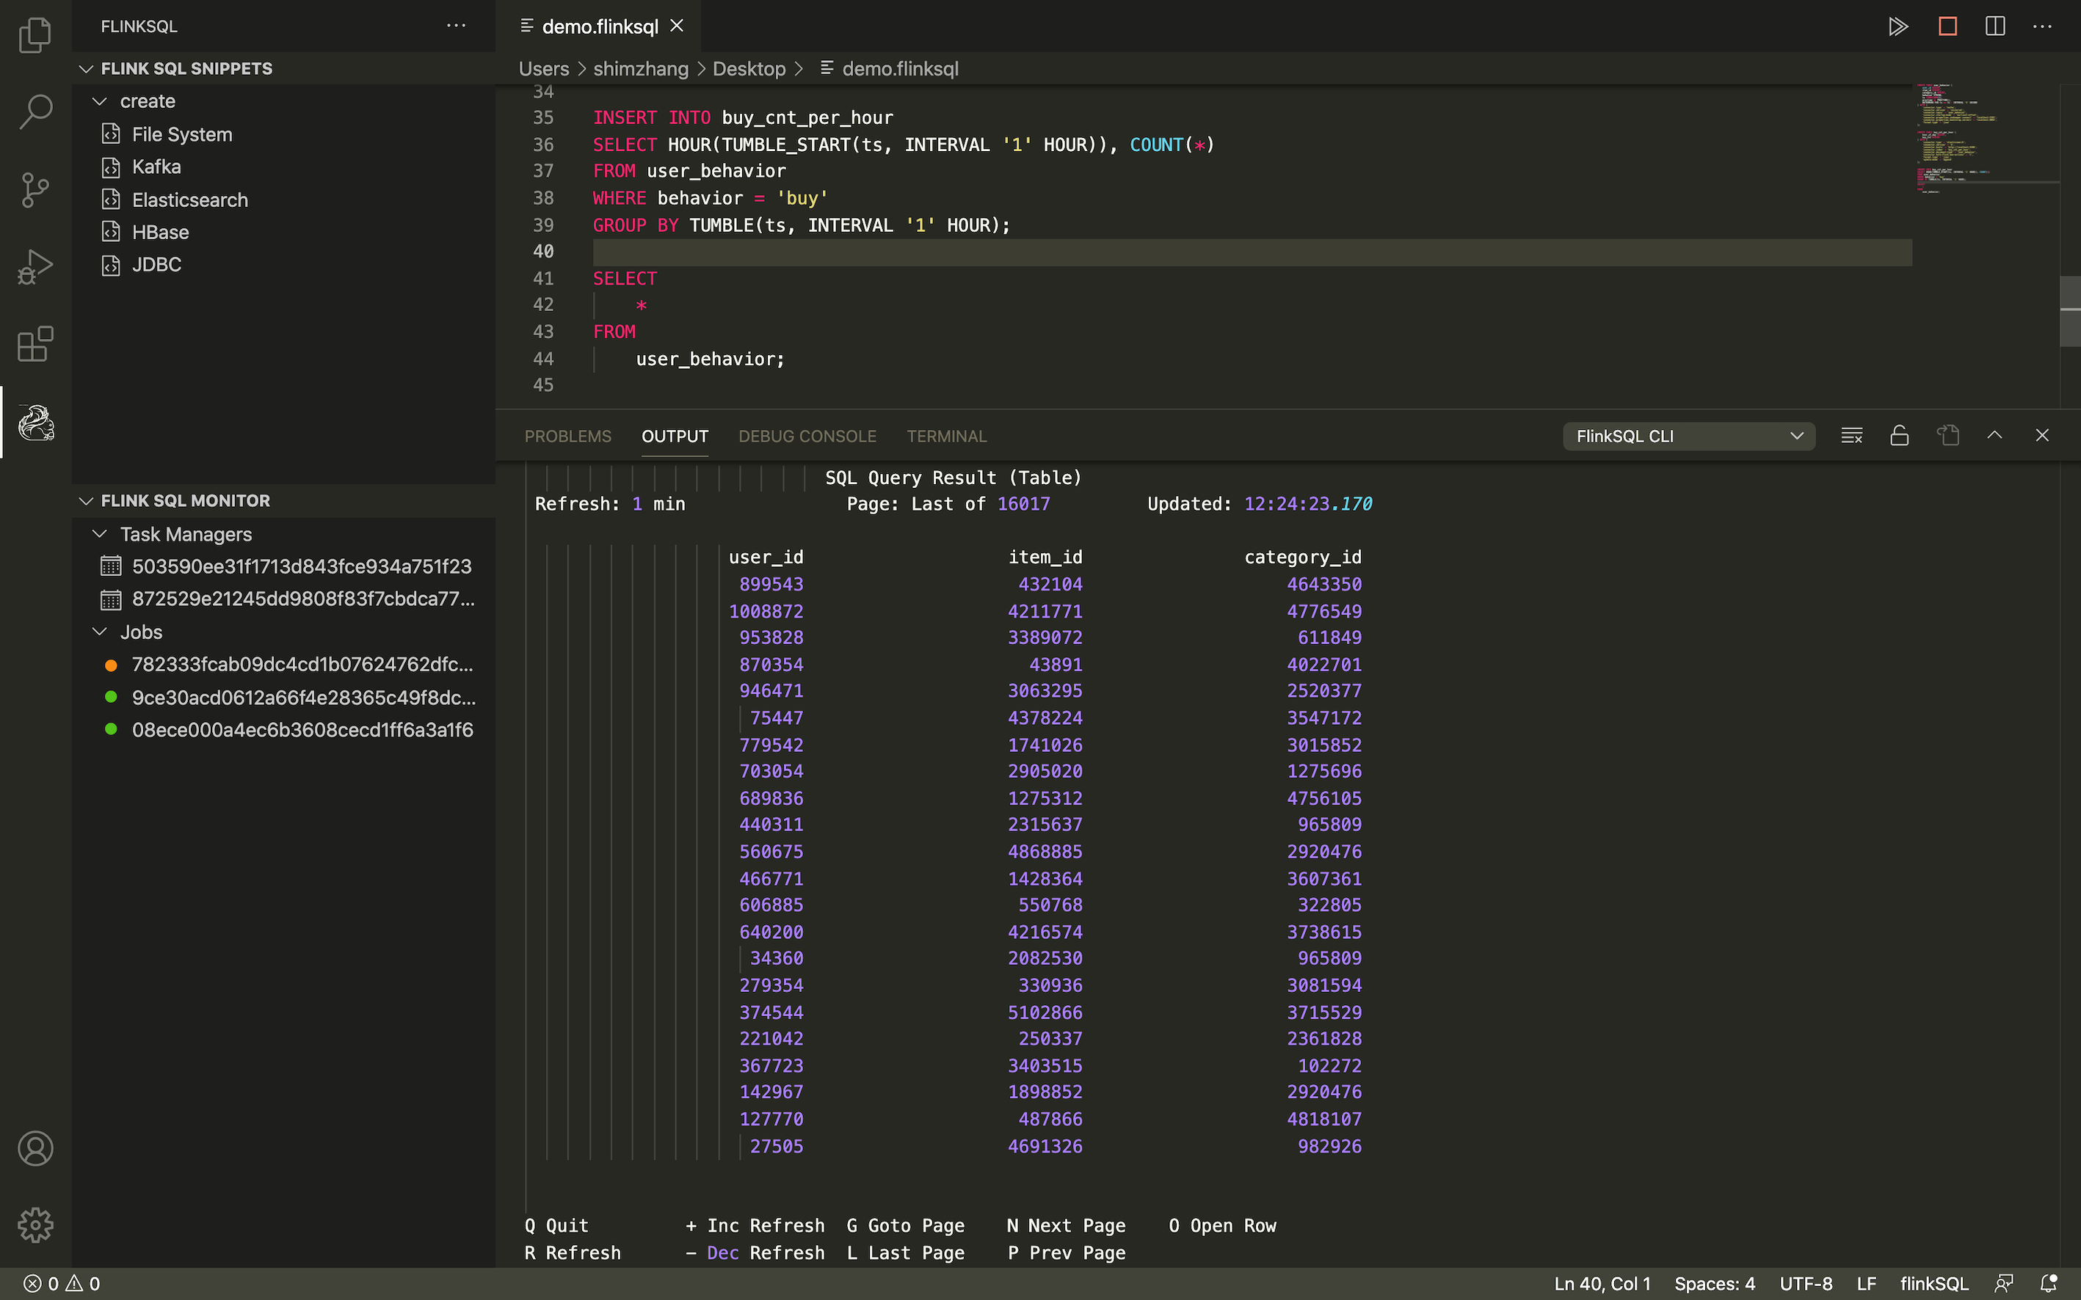
Task: Open the HBase snippet
Action: coord(284,232)
